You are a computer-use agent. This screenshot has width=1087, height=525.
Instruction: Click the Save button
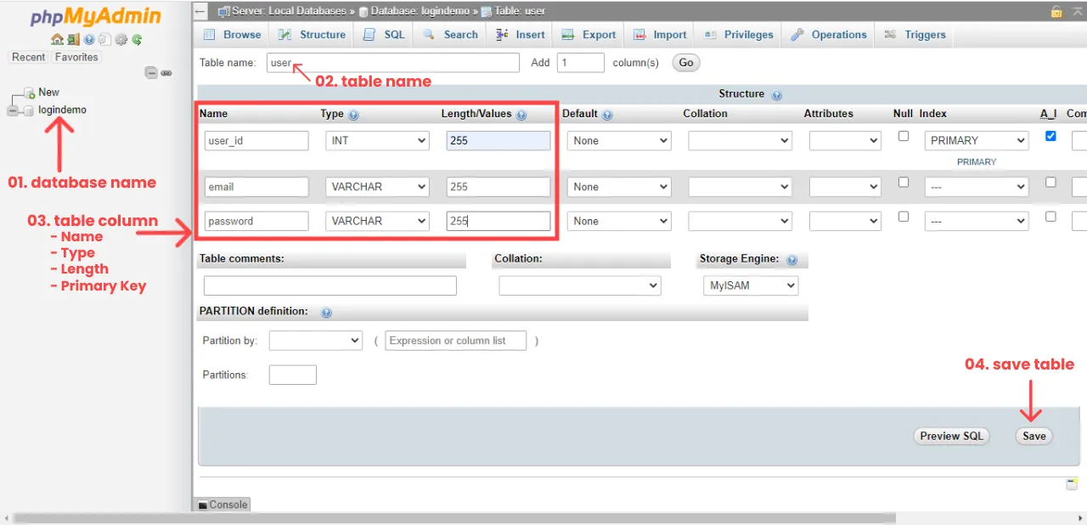(1033, 436)
